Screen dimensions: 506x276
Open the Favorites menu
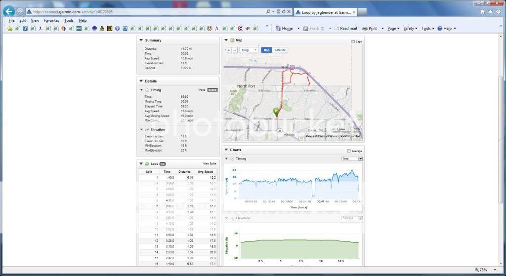click(51, 21)
